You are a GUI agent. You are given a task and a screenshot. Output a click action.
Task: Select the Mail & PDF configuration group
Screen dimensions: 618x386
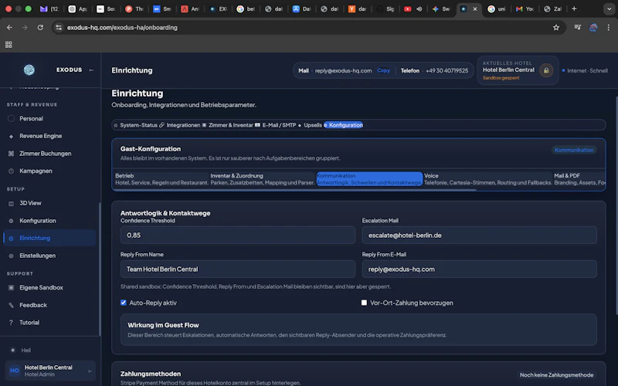click(x=579, y=179)
